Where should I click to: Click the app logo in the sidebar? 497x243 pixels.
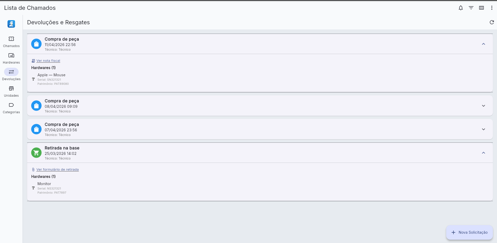coord(11,24)
